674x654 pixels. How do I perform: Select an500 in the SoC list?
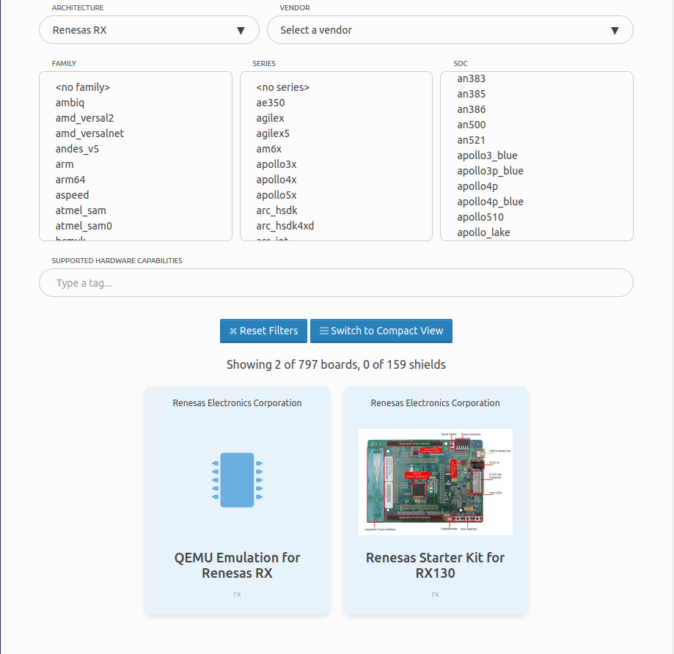(x=471, y=125)
